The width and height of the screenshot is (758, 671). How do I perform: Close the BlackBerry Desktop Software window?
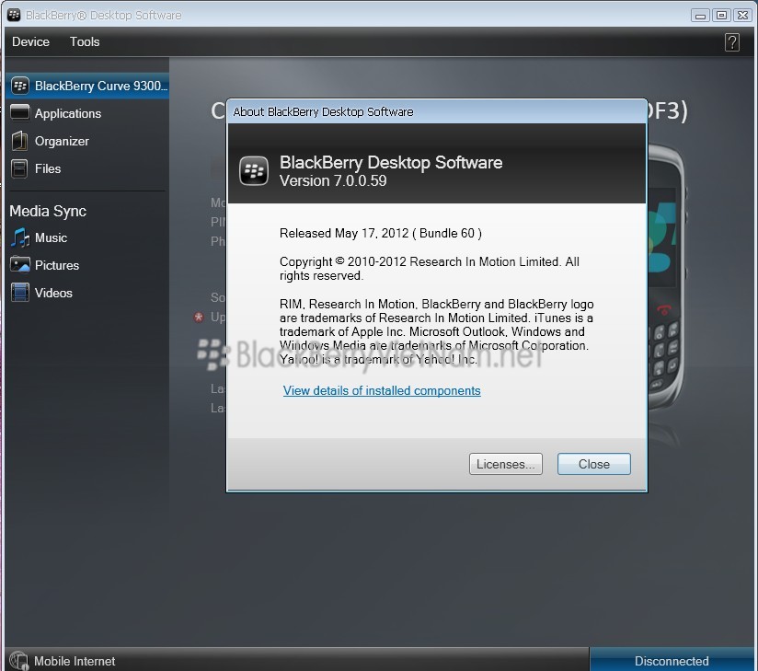[x=742, y=16]
